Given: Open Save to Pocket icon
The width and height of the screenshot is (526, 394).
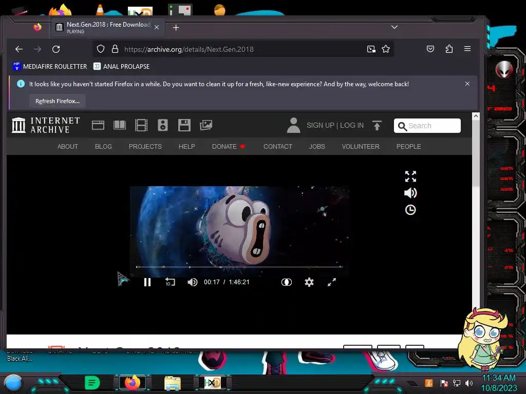Looking at the screenshot, I should [x=430, y=49].
